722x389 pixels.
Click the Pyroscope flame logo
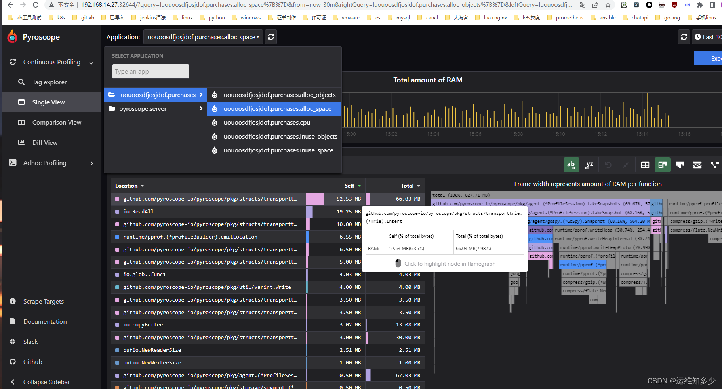(x=12, y=36)
